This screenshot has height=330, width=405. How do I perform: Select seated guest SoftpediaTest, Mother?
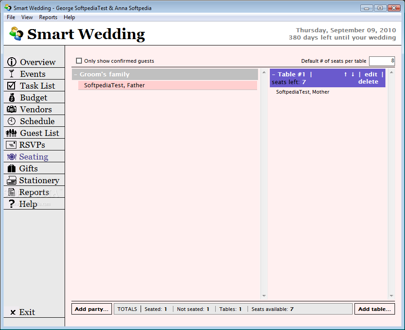click(x=303, y=92)
